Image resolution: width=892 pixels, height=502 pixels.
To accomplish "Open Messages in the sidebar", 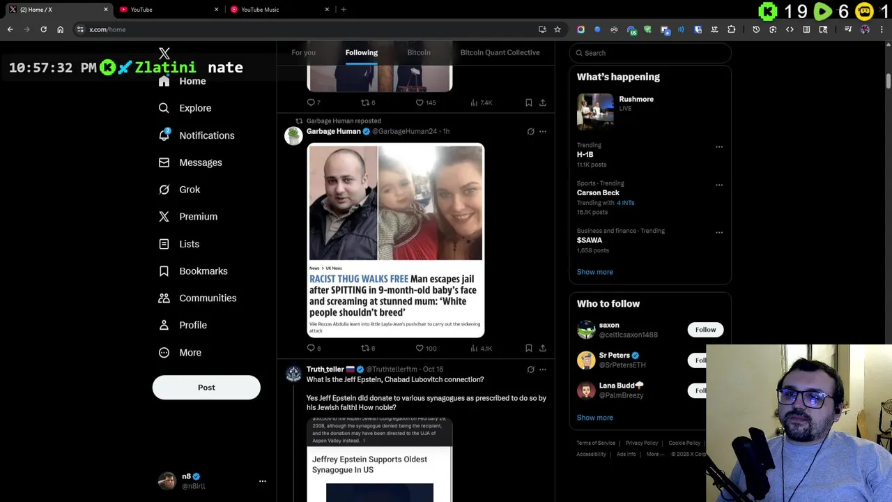I will [x=190, y=162].
